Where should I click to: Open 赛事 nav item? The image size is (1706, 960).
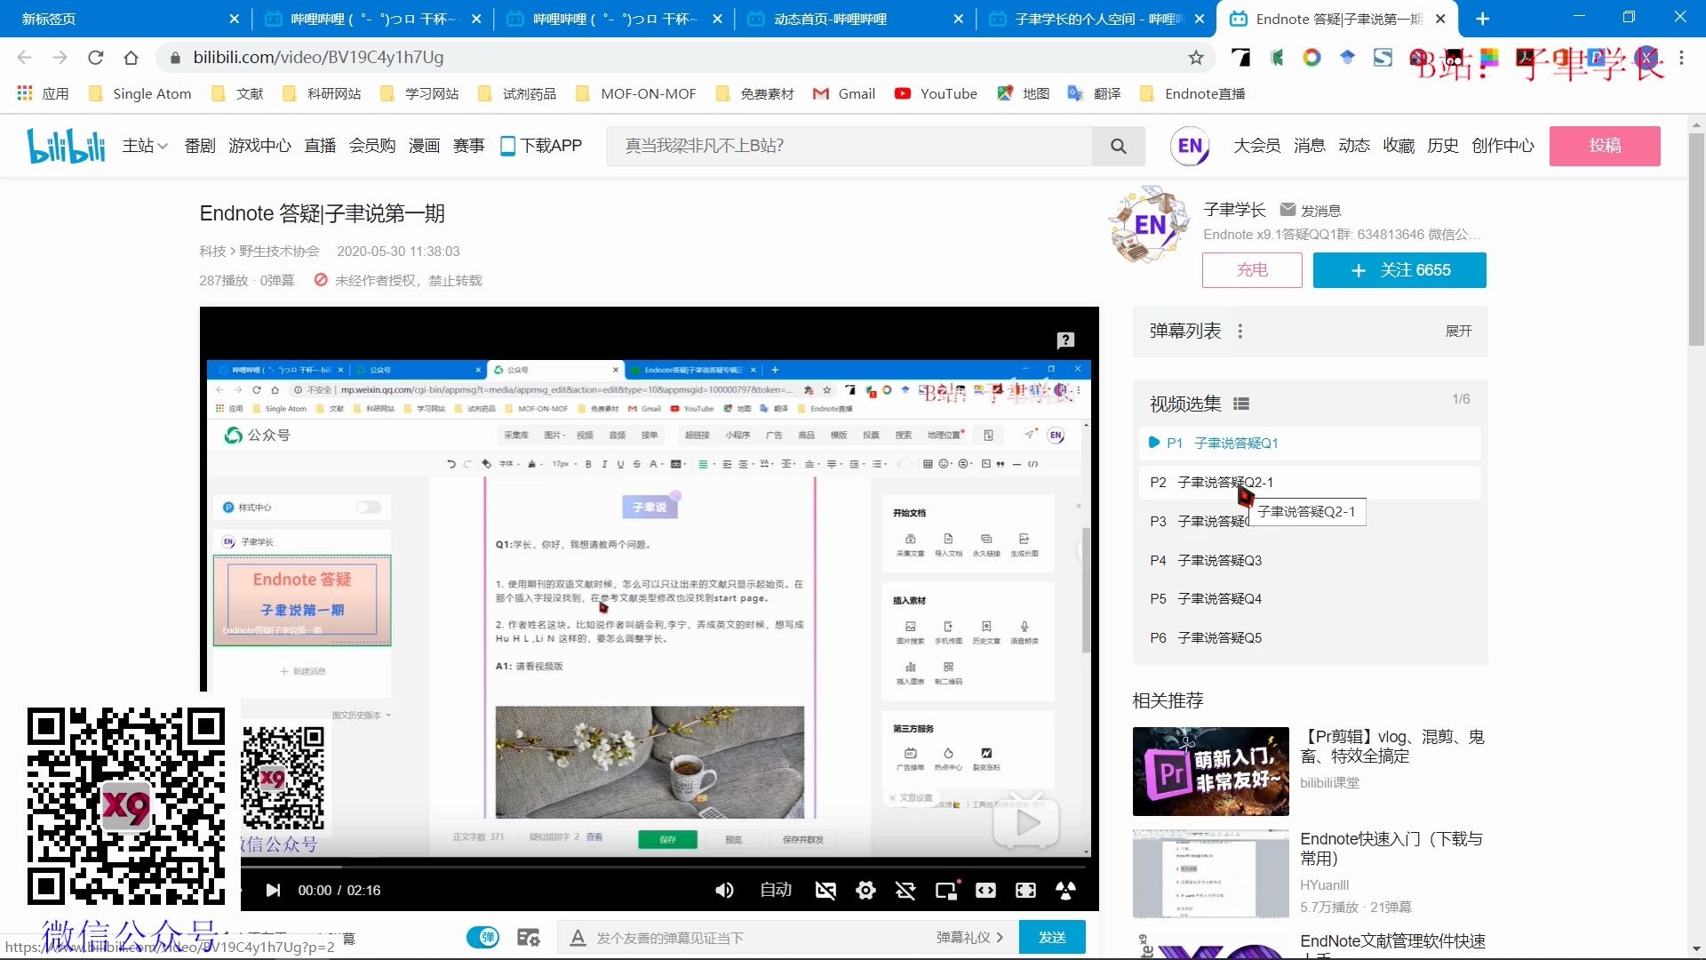(x=468, y=146)
